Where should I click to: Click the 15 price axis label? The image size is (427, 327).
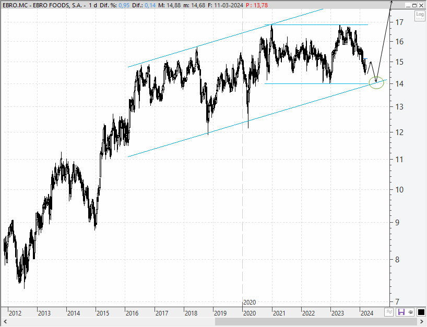point(399,62)
